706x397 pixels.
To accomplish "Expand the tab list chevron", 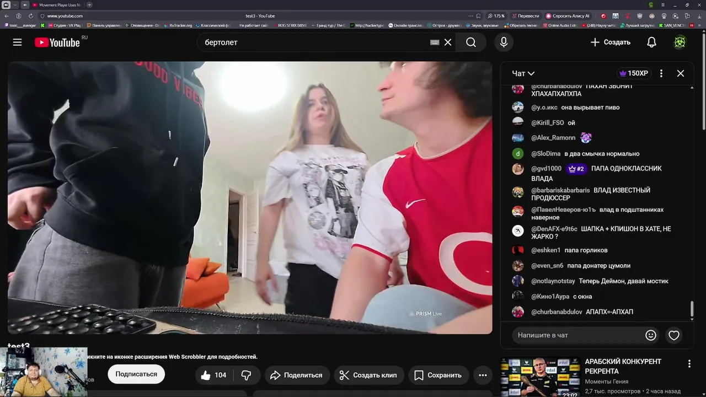I will pyautogui.click(x=15, y=5).
